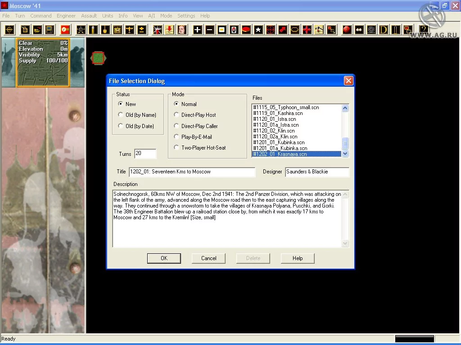The image size is (461, 345).
Task: Click the white minus zoom-out icon
Action: coord(210,30)
